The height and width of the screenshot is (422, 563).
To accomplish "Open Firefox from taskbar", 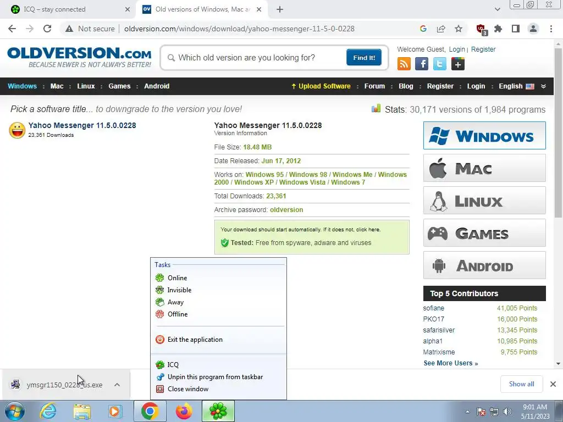I will tap(184, 411).
